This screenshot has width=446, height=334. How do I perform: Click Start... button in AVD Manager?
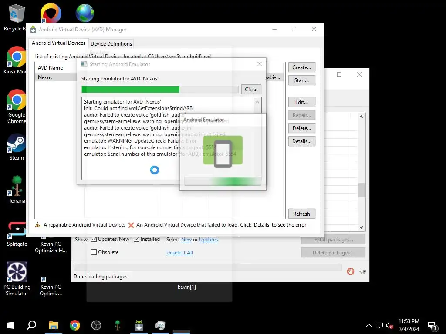pos(301,80)
